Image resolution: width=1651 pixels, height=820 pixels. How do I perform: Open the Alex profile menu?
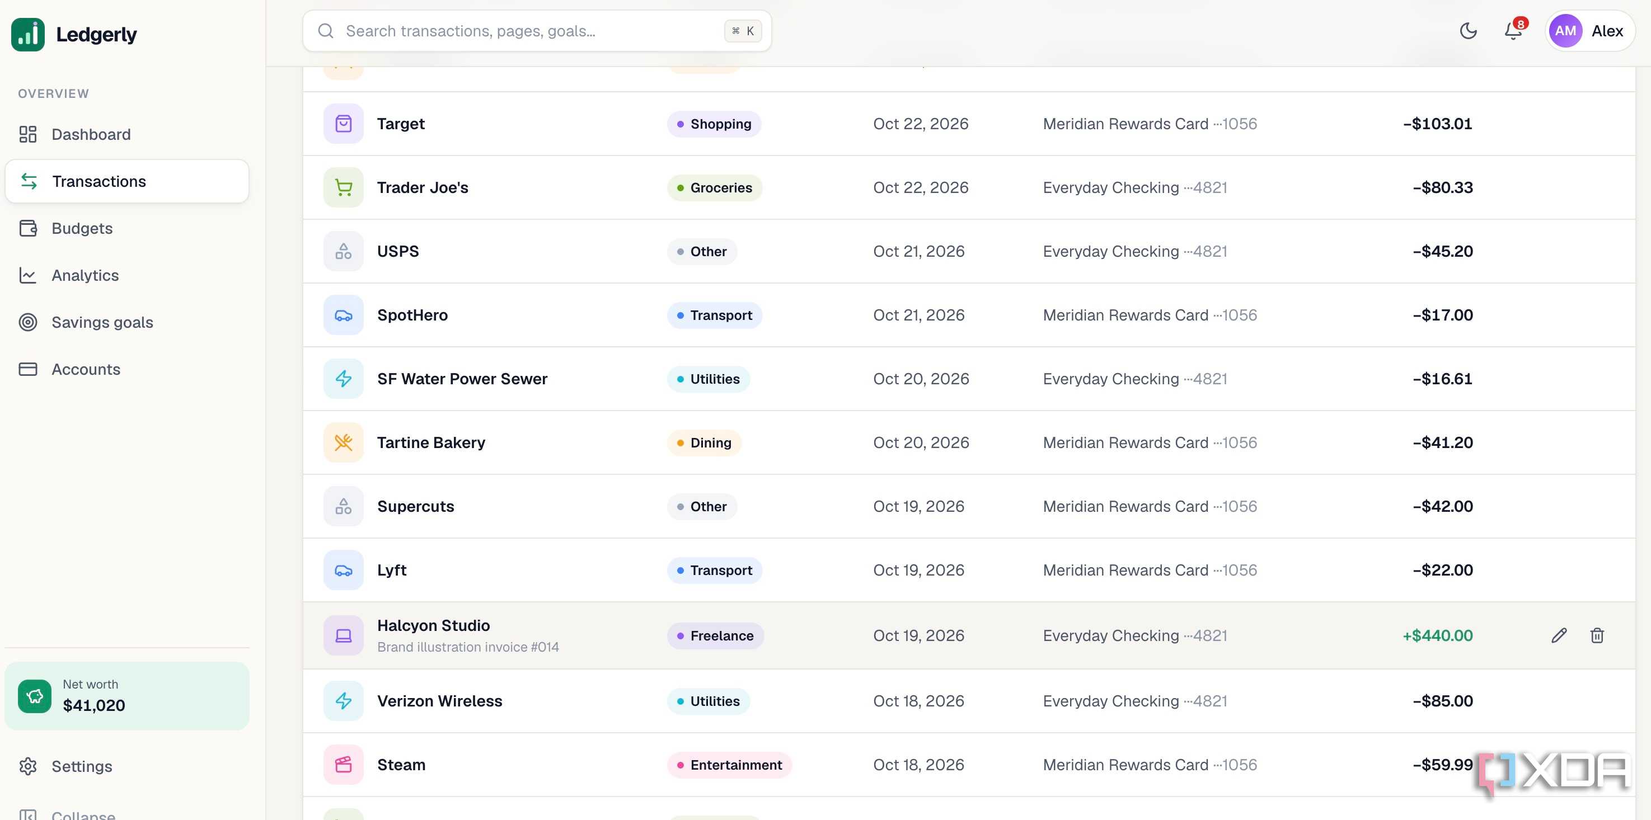tap(1589, 31)
